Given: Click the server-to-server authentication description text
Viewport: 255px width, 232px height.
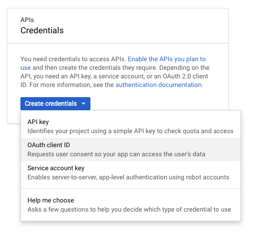Looking at the screenshot, I should point(129,177).
